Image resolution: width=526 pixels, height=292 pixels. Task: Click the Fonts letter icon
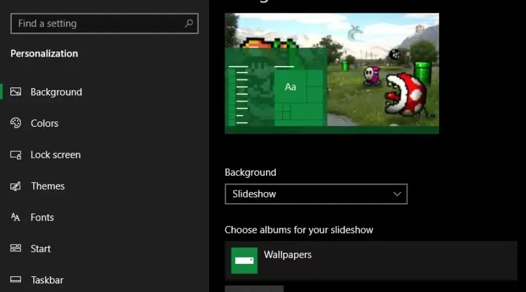coord(16,217)
